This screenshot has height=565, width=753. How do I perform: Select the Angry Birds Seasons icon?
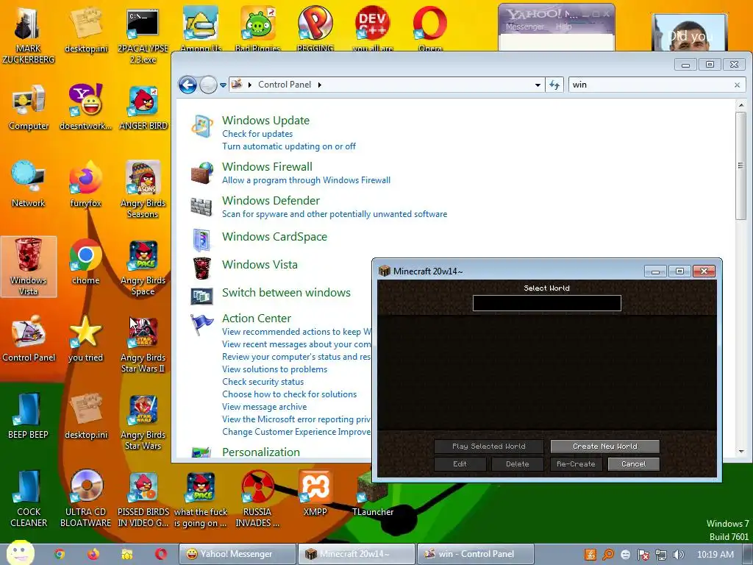[x=143, y=189]
